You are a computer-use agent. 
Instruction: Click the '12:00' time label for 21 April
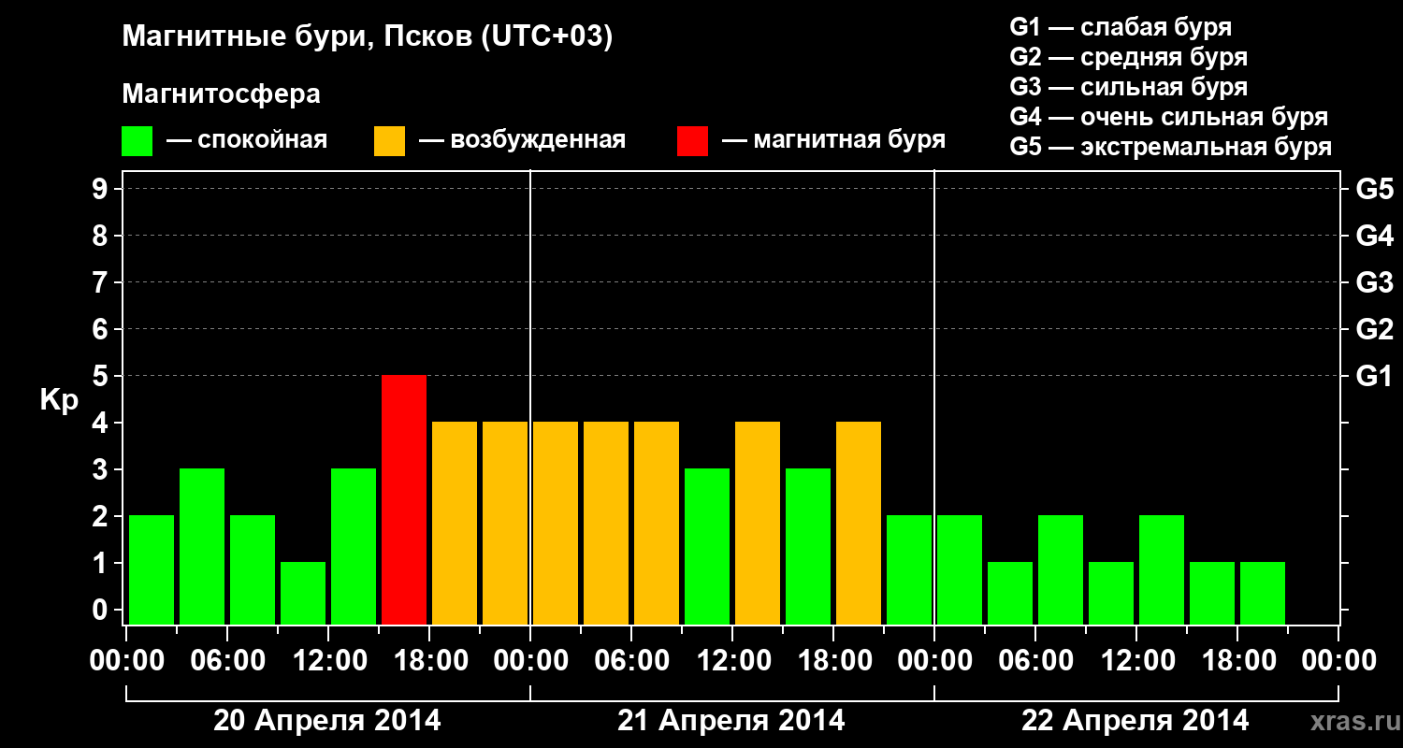(732, 661)
